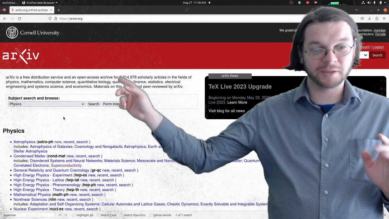Open the Firefox hamburger menu
Image resolution: width=389 pixels, height=219 pixels.
pyautogui.click(x=384, y=19)
